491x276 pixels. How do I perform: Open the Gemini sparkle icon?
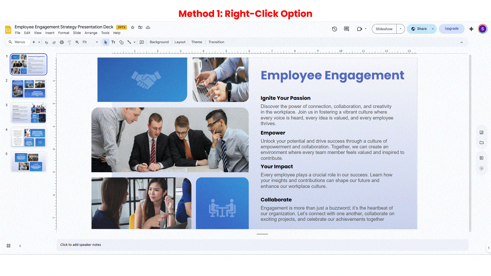(x=471, y=29)
